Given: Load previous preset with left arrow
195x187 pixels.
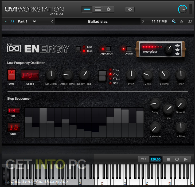Looking at the screenshot, I should (x=52, y=21).
